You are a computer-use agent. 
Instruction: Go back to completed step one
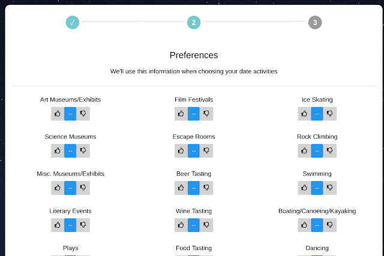click(x=73, y=23)
